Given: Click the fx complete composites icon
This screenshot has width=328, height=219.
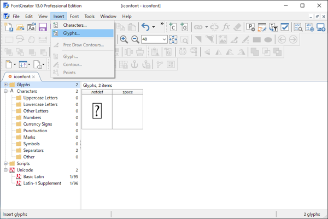Looking at the screenshot, I should coord(226,27).
